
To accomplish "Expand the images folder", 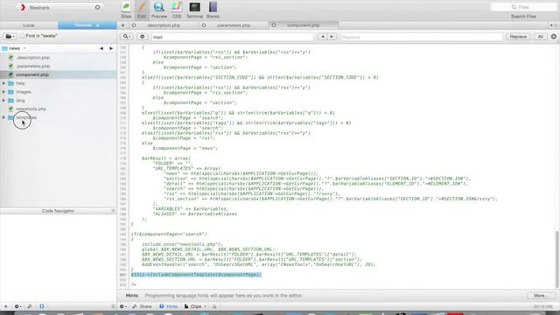I will click(x=3, y=92).
